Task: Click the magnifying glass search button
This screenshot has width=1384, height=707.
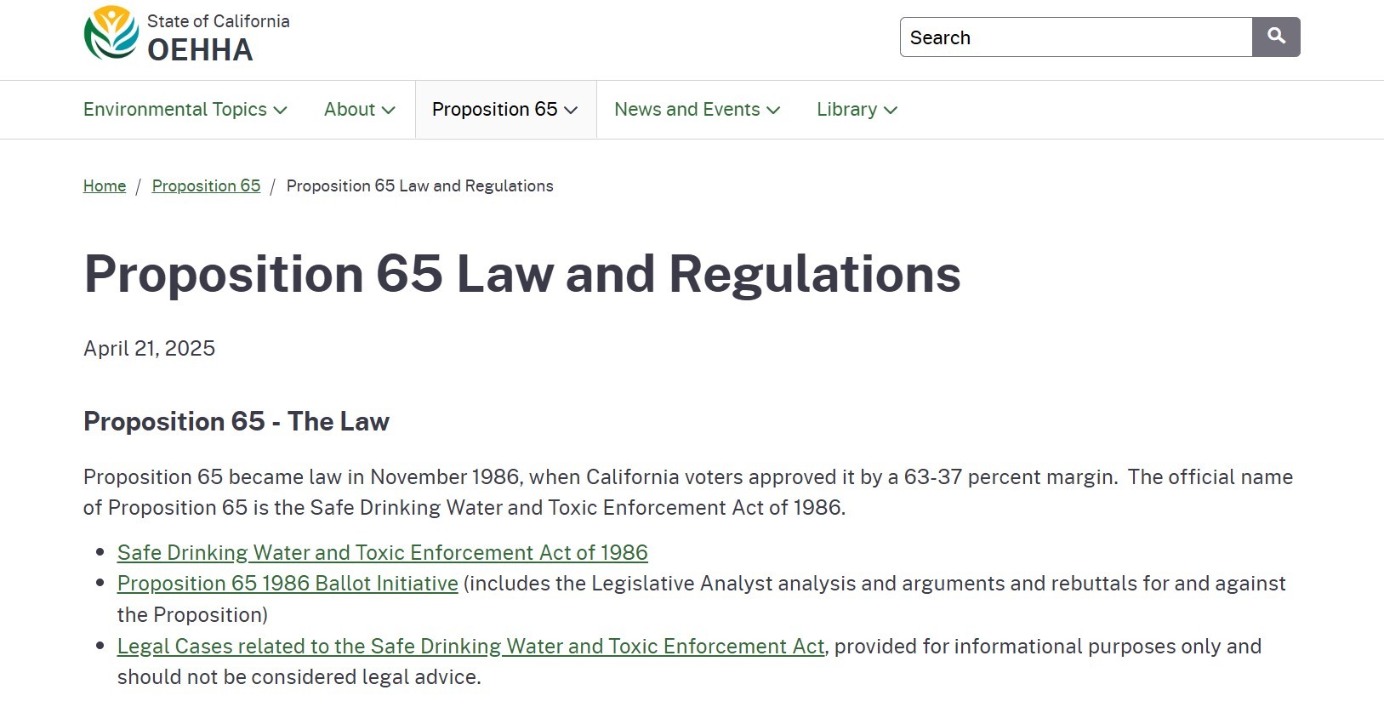Action: tap(1275, 37)
